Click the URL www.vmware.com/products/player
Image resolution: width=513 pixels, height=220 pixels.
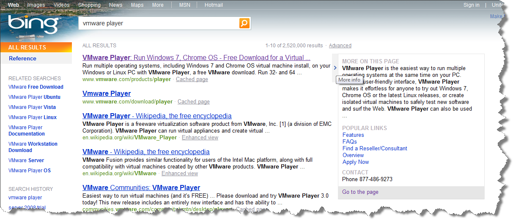tap(127, 79)
